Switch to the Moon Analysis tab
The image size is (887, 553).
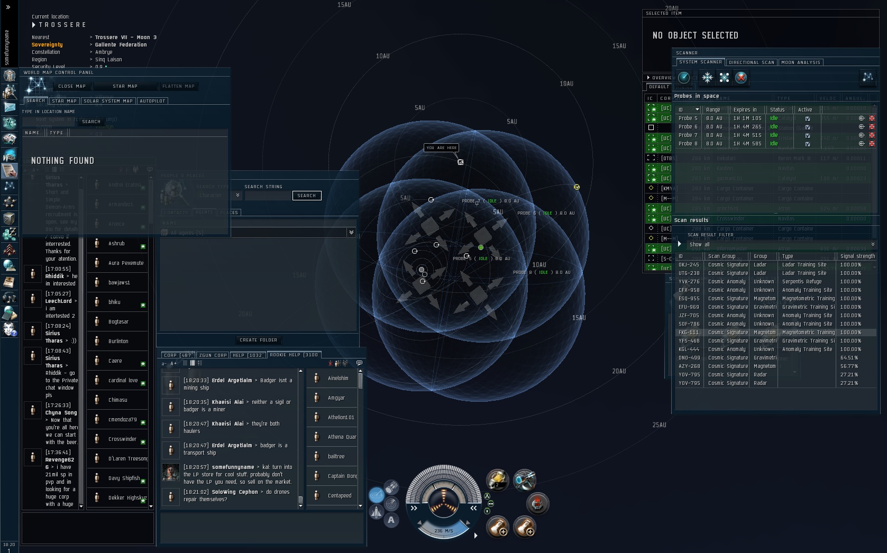click(x=801, y=62)
